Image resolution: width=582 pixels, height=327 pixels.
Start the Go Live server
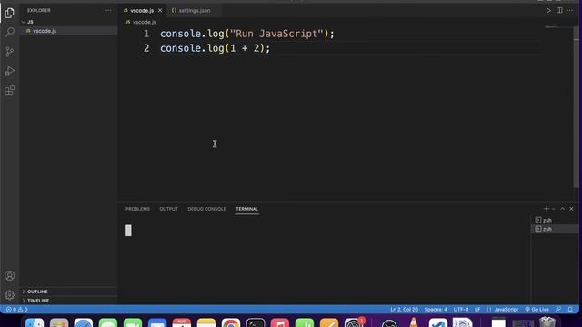click(537, 309)
